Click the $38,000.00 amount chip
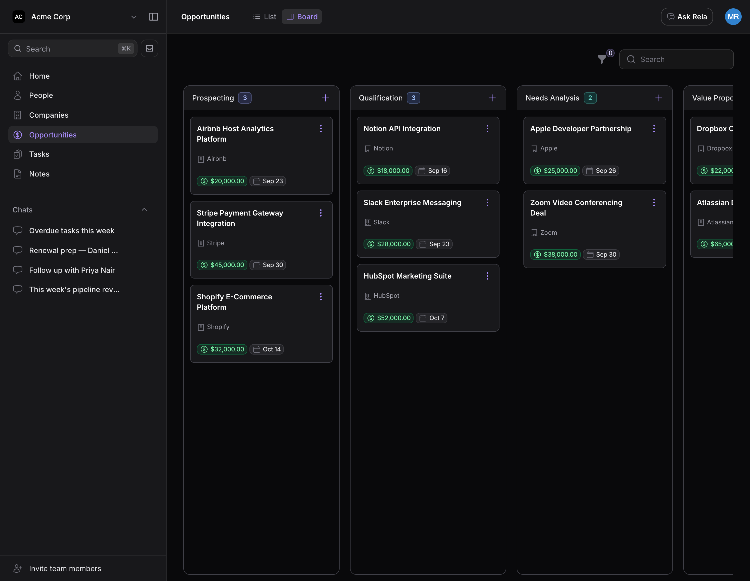 click(555, 254)
